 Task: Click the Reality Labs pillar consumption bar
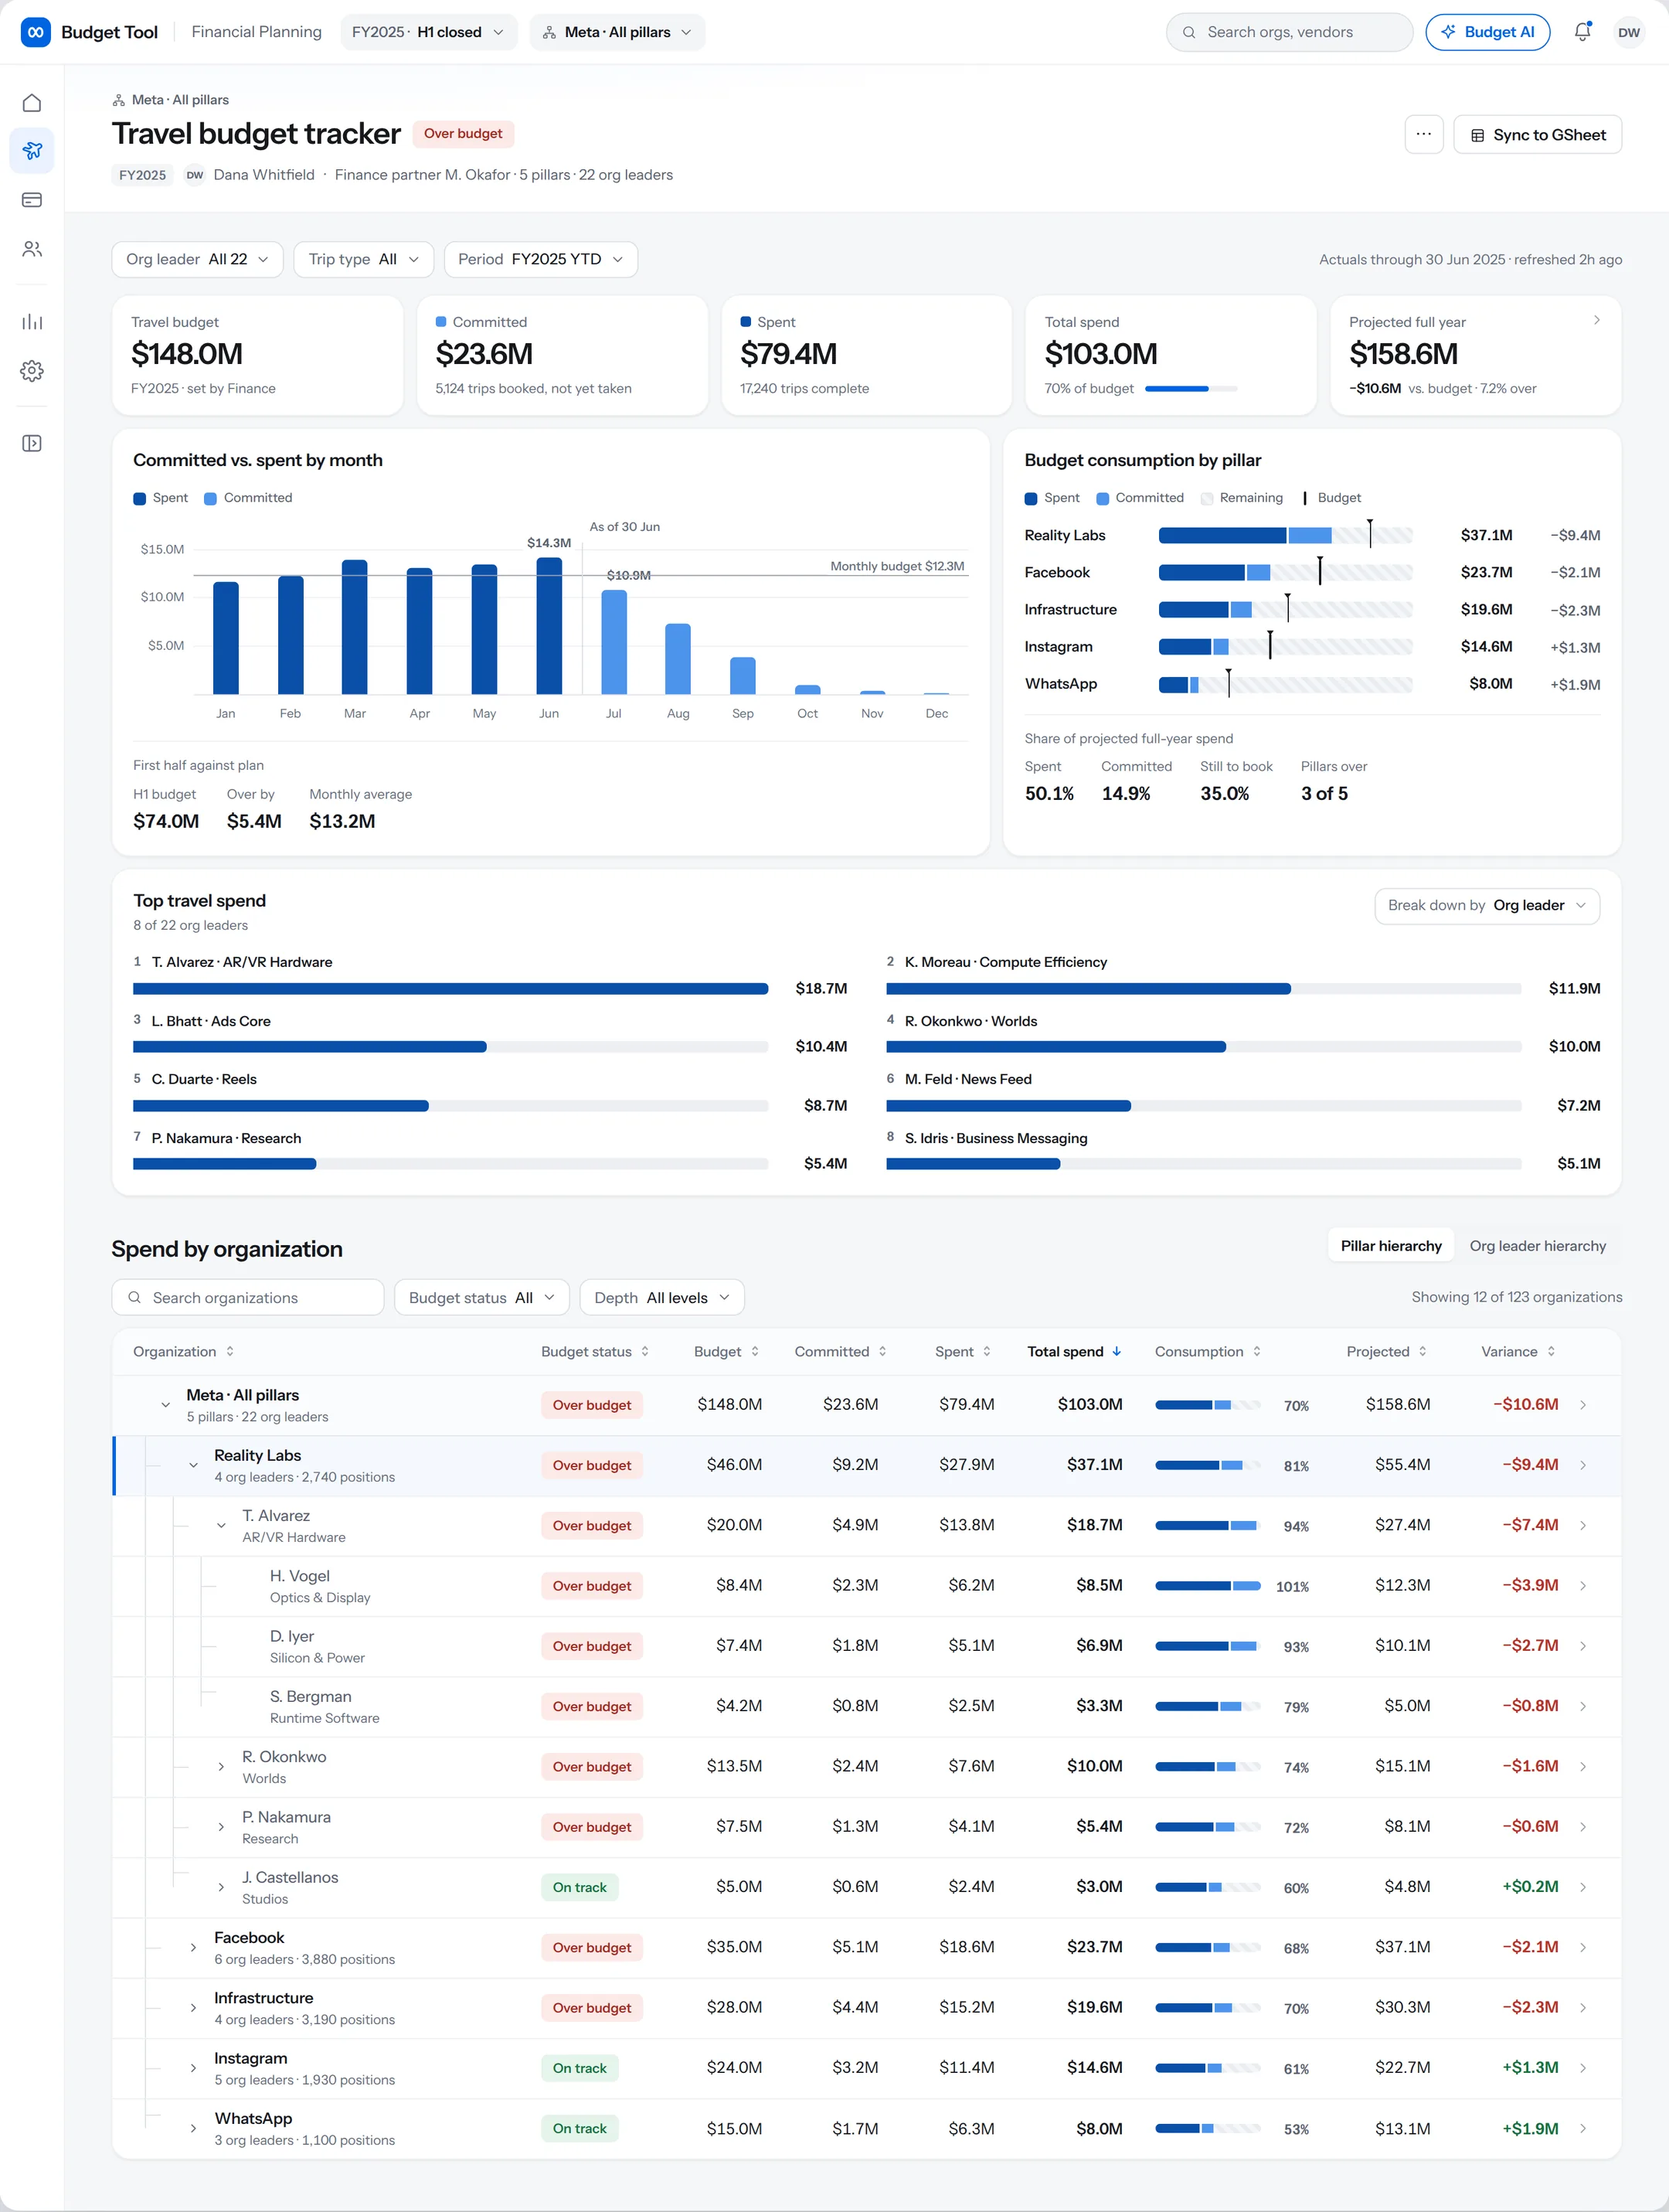point(1285,535)
